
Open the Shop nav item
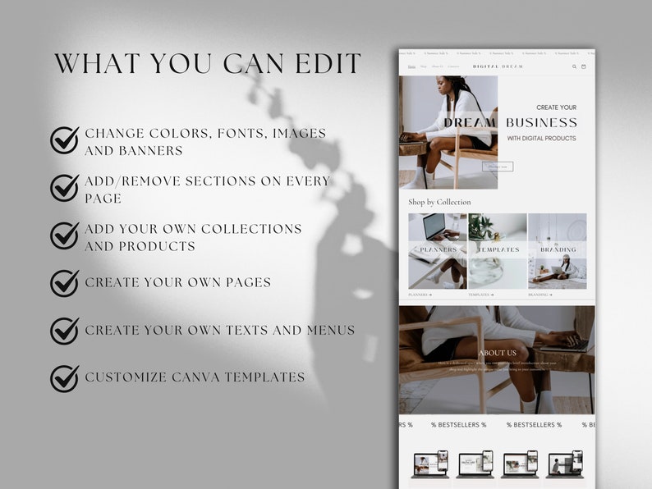click(423, 66)
